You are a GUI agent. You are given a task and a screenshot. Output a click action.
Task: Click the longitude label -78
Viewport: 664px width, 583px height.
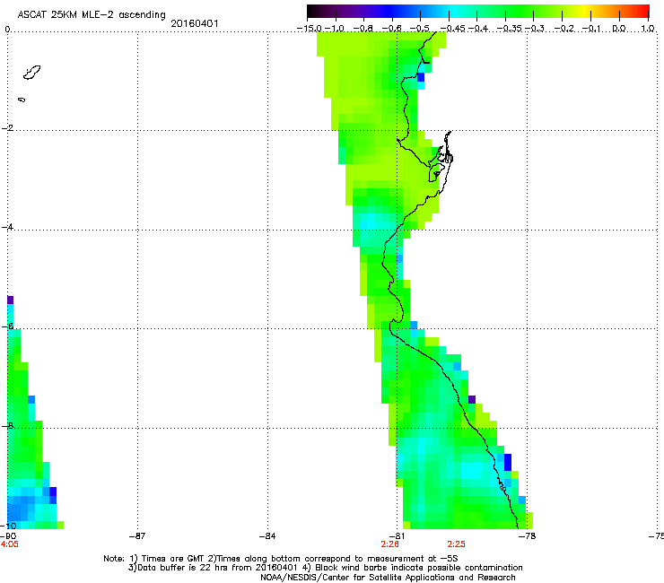[528, 536]
